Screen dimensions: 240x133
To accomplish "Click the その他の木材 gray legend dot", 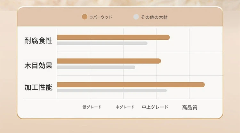I will [x=136, y=17].
